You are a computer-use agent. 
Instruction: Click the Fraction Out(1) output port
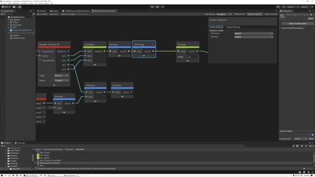pos(131,92)
